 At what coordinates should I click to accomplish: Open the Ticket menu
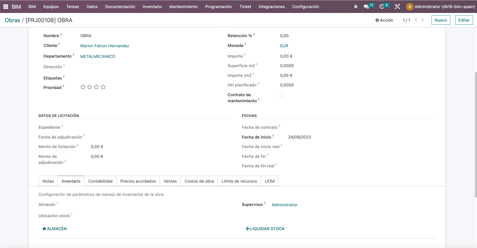[245, 6]
